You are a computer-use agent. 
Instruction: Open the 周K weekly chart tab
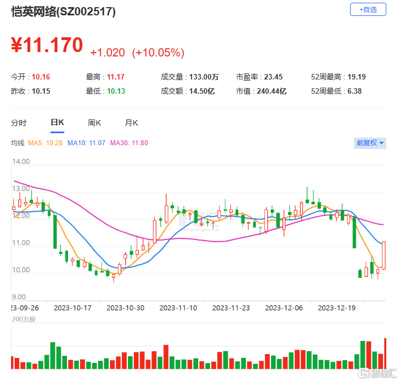94,123
